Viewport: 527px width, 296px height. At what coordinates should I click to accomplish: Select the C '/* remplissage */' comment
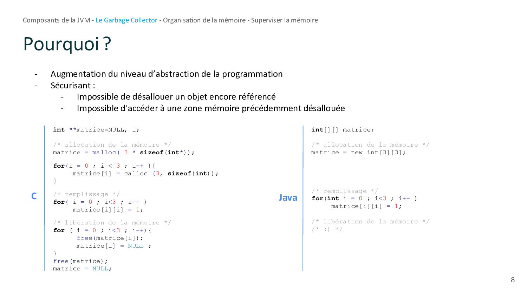click(x=86, y=194)
